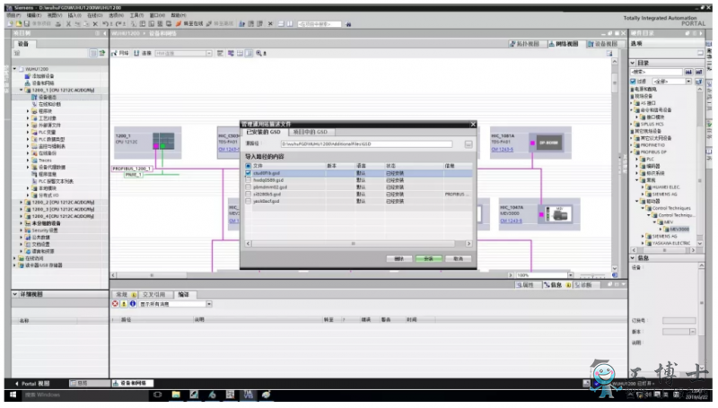
Task: Click the DP-NORM slave device image
Action: (x=548, y=143)
